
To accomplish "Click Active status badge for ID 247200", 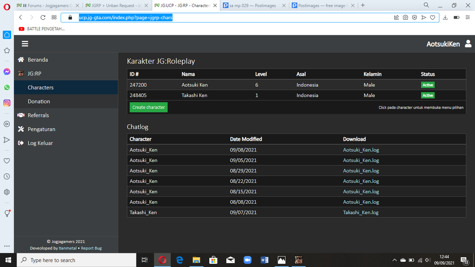I will pos(427,85).
